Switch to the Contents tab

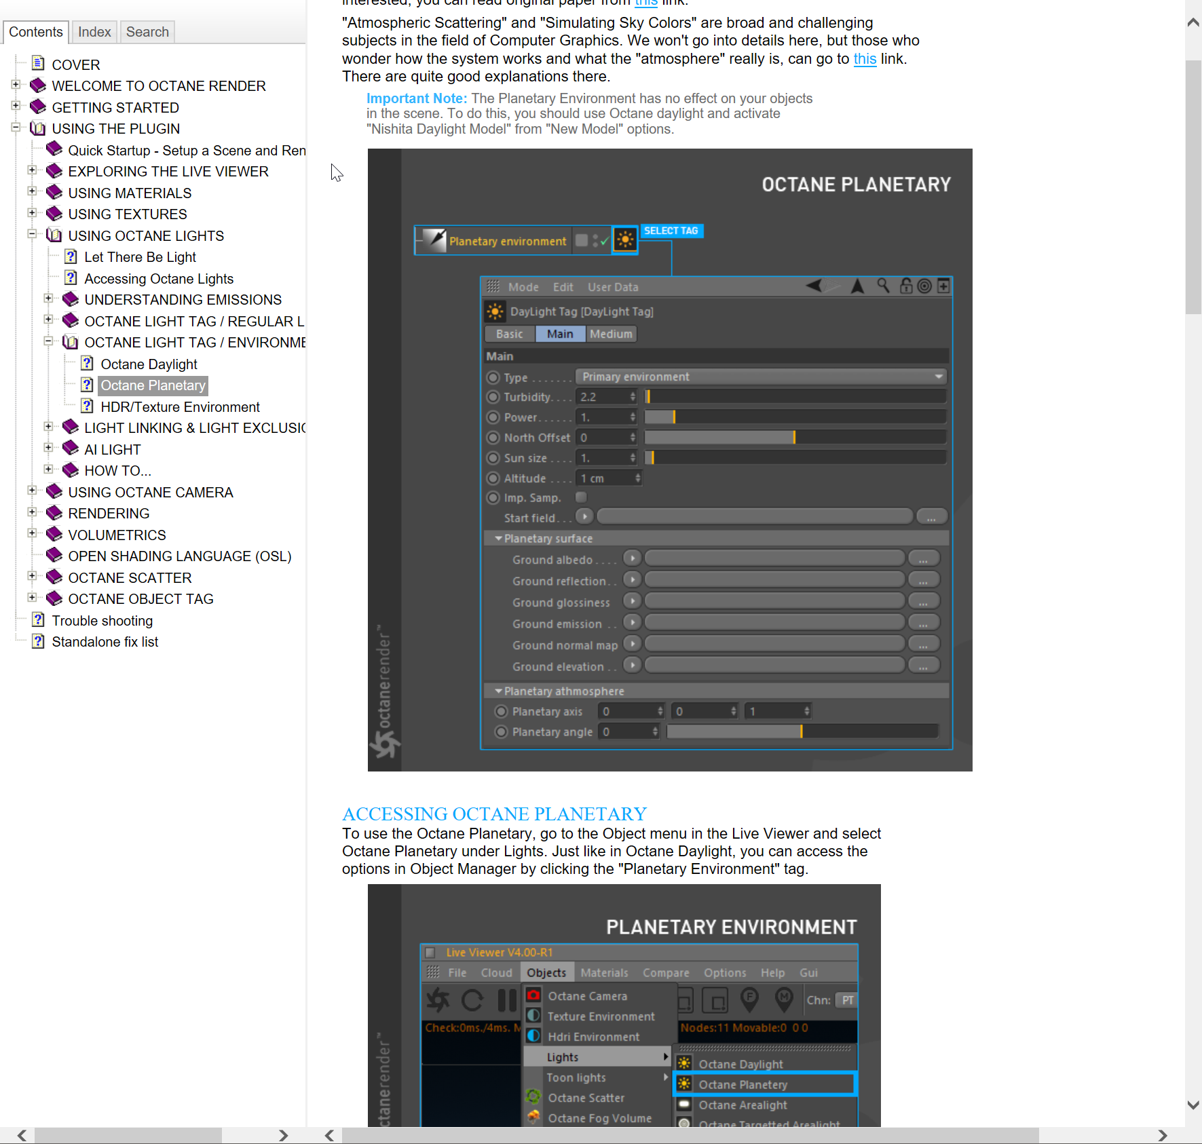tap(36, 32)
